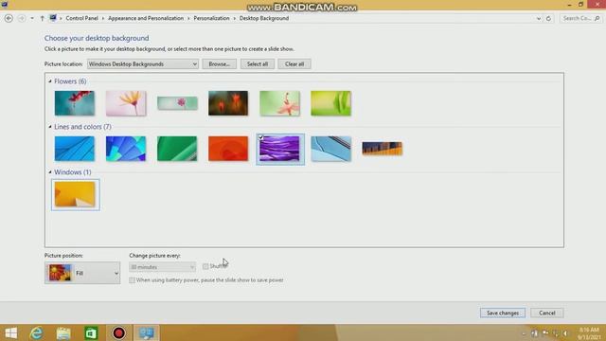This screenshot has width=606, height=341.
Task: Open the green Store app on taskbar
Action: pos(91,332)
